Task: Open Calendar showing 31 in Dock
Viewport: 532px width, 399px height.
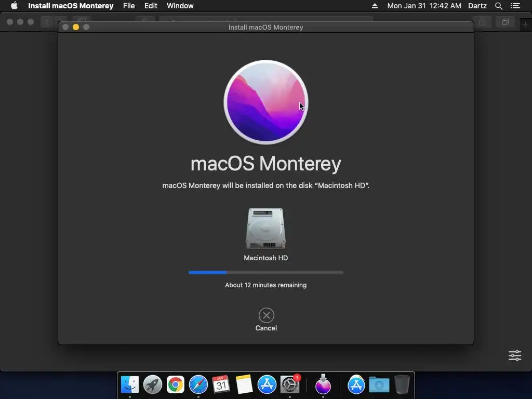Action: click(x=221, y=385)
